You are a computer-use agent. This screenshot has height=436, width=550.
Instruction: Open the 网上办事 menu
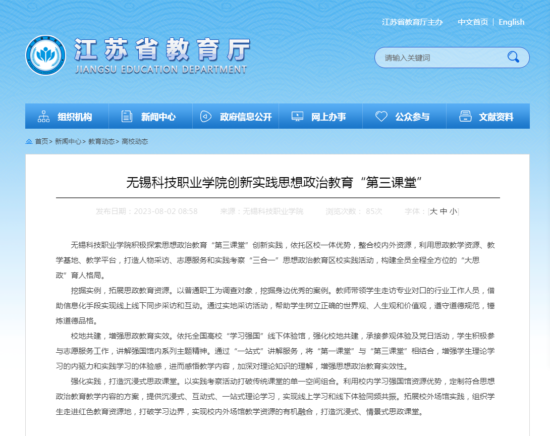tap(320, 116)
